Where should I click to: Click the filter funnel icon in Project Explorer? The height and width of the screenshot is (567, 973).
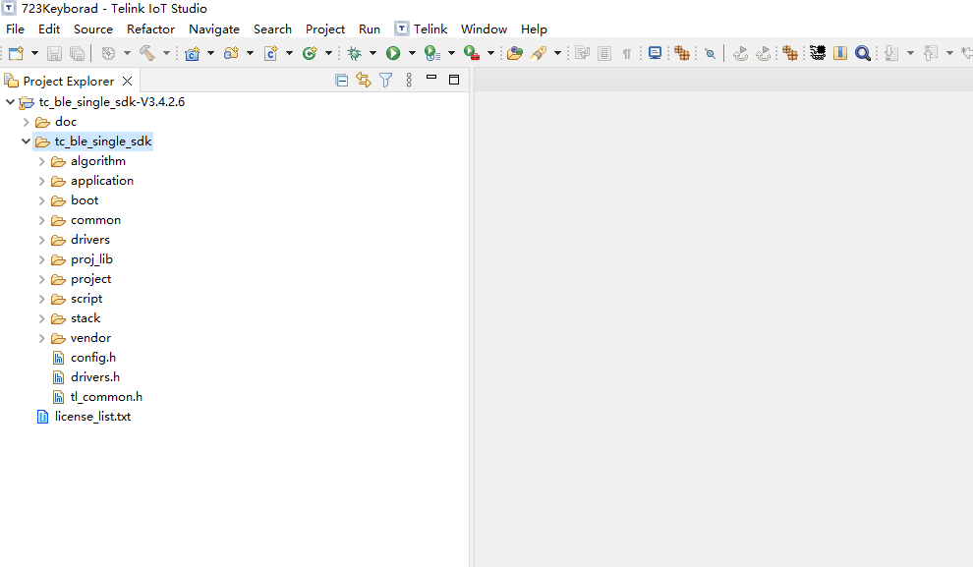pyautogui.click(x=386, y=80)
